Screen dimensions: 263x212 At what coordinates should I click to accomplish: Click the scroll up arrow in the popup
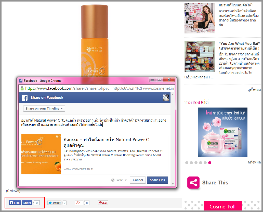pos(173,95)
